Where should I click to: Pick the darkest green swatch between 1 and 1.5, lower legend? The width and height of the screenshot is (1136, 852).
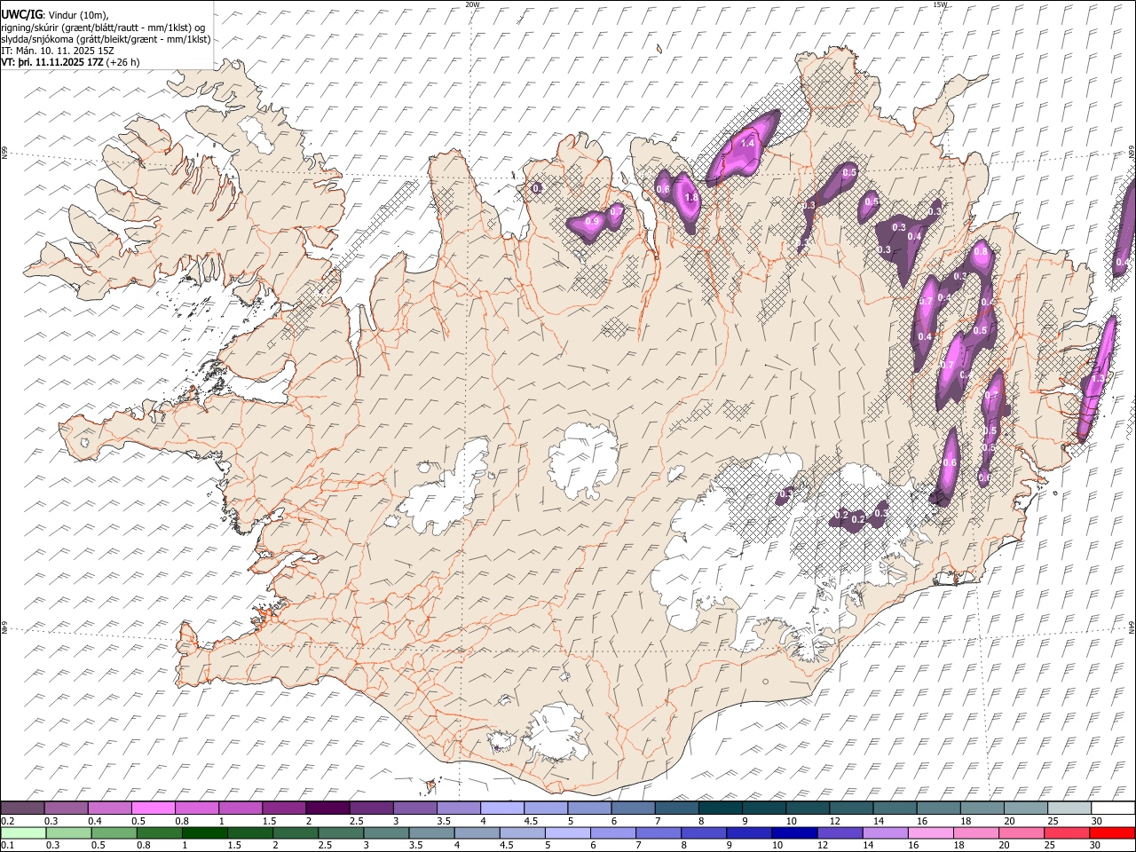pyautogui.click(x=205, y=832)
